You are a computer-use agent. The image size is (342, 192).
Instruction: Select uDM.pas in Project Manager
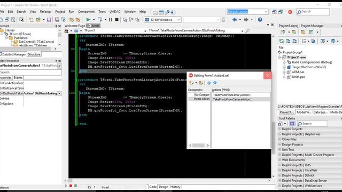tap(298, 72)
